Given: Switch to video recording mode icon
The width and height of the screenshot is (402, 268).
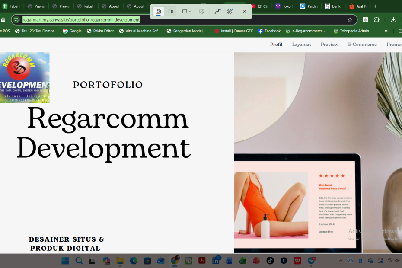Looking at the screenshot, I should tap(170, 11).
